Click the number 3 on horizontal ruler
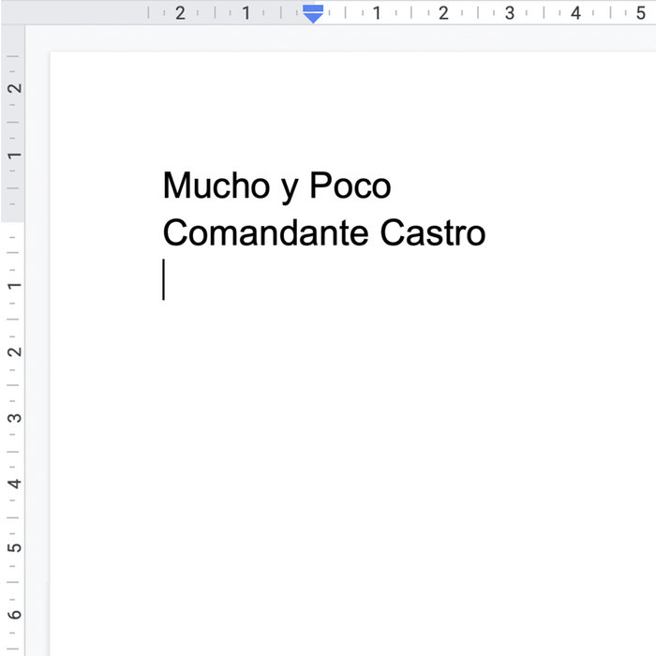This screenshot has width=656, height=656. coord(509,13)
